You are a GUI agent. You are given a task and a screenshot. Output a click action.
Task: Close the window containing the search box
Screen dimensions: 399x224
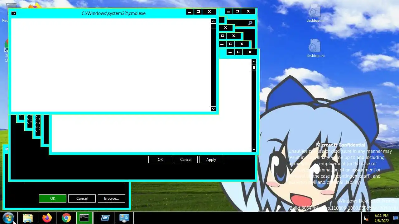point(248,12)
